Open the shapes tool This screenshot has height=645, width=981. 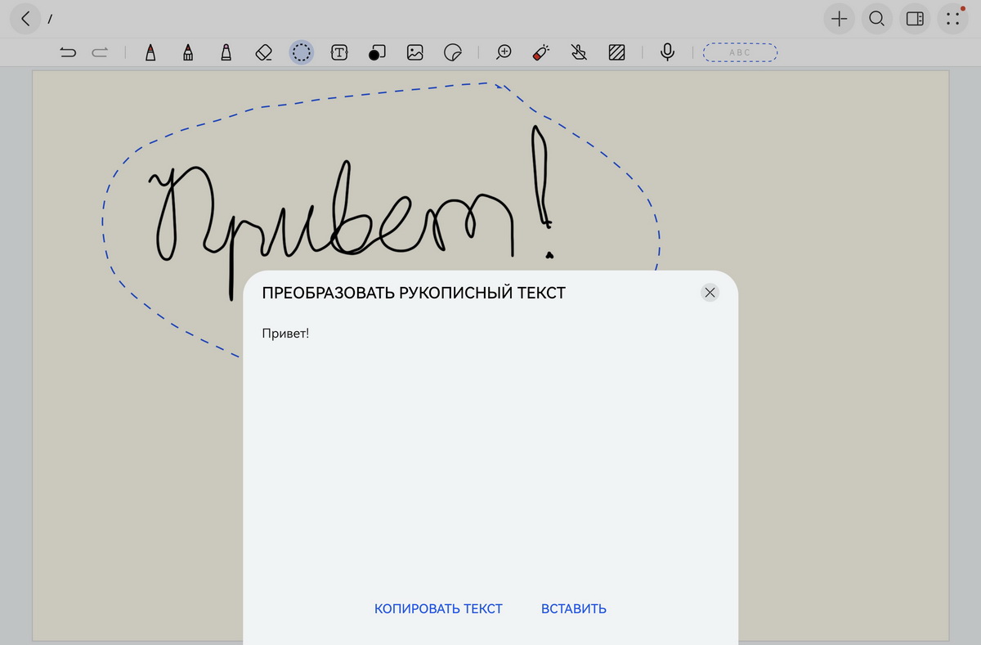point(377,53)
